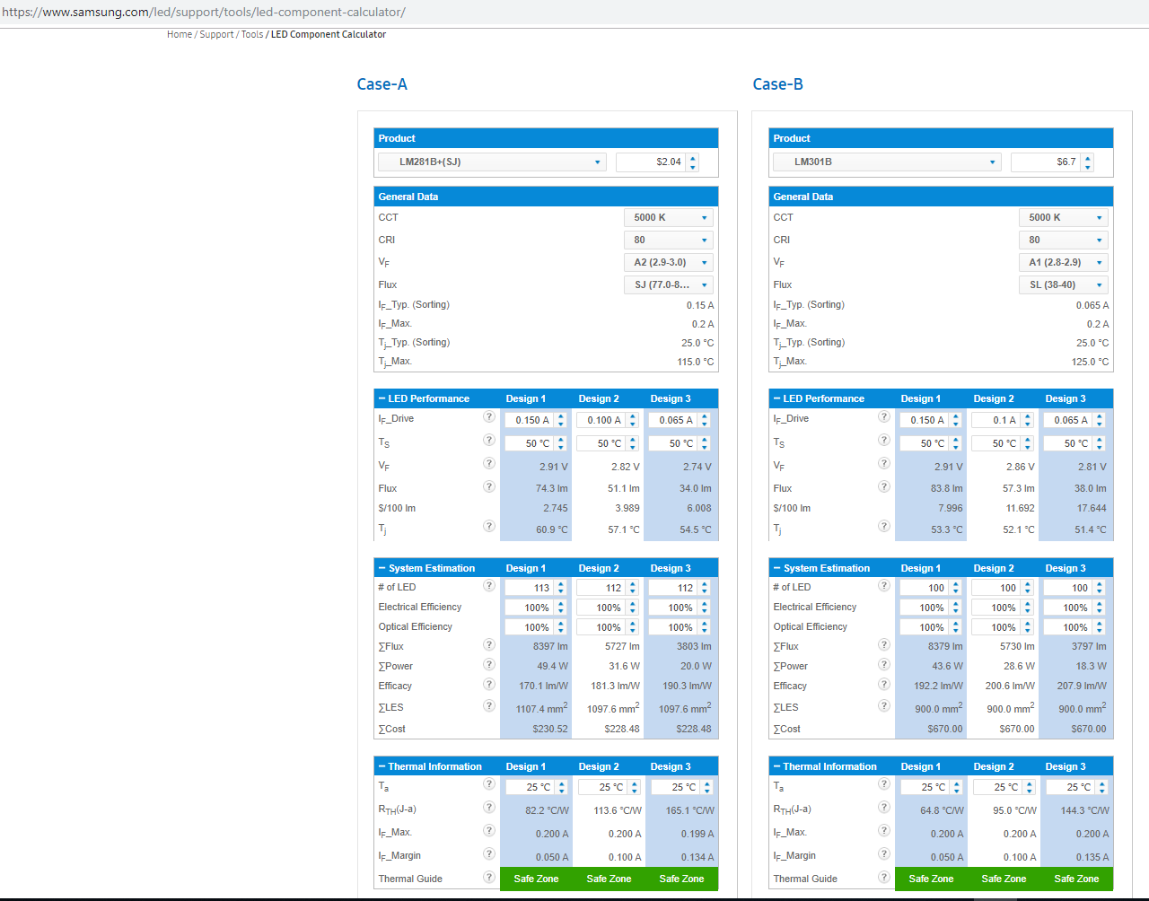Image resolution: width=1149 pixels, height=901 pixels.
Task: Click help icon for Case-A IF_Margin
Action: [489, 853]
